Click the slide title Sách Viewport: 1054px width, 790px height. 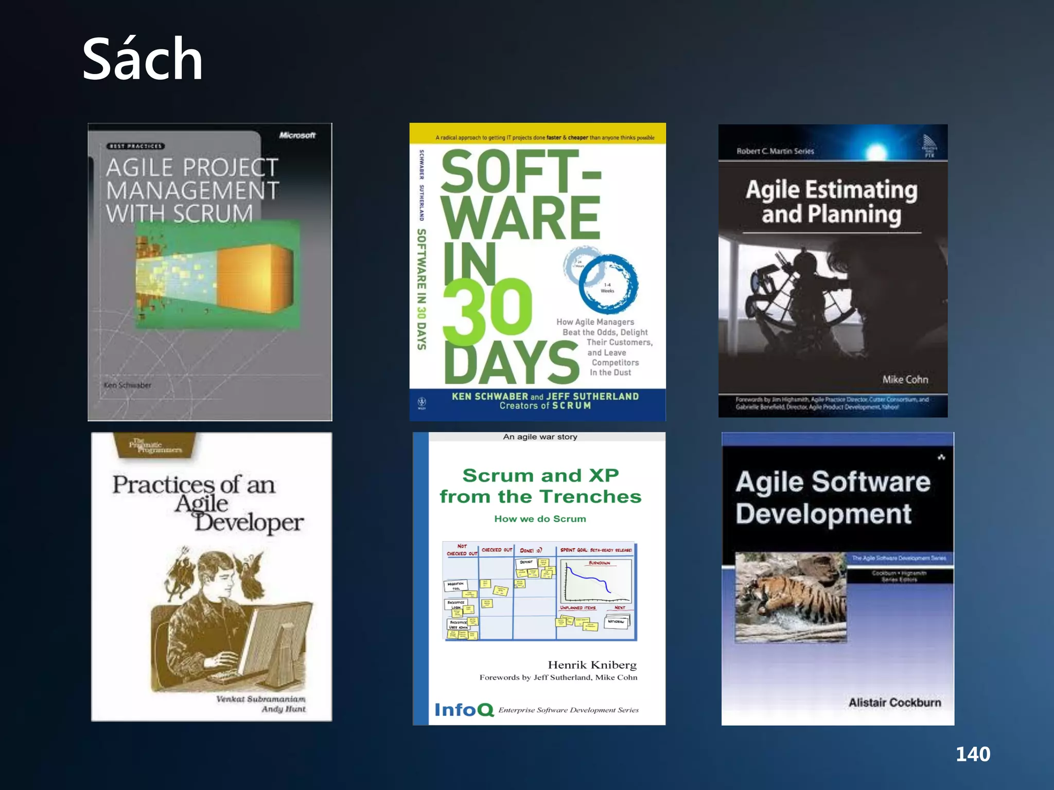pyautogui.click(x=143, y=59)
